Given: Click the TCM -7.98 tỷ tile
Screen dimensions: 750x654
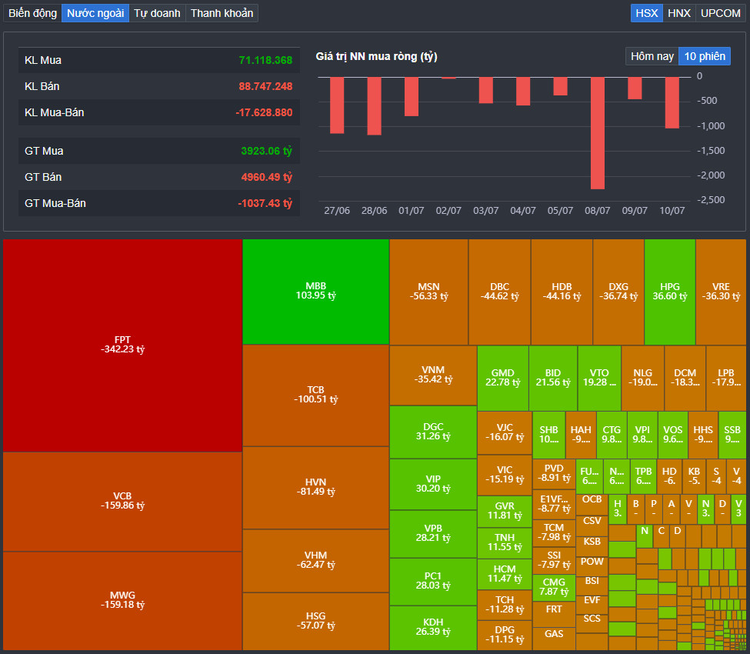Looking at the screenshot, I should (x=554, y=532).
